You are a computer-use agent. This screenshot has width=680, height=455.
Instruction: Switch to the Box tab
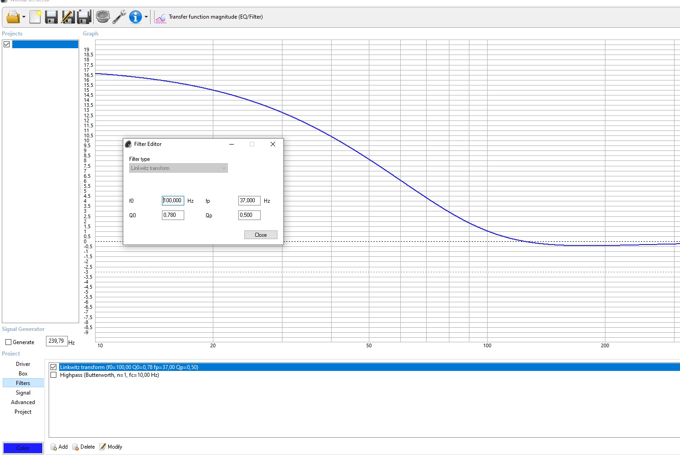point(23,374)
